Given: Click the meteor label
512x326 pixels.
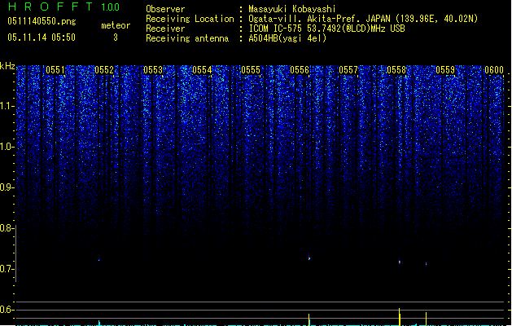Looking at the screenshot, I should [x=116, y=25].
